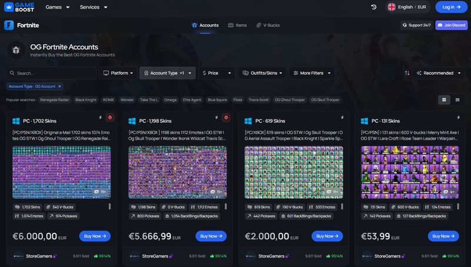Click the red hot icon on the 1,198 Skins card
Viewport: 471px width, 267px height.
(226, 118)
